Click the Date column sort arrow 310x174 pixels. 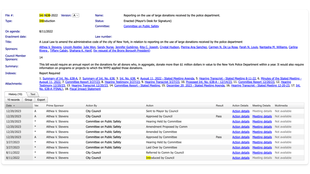coord(14,106)
